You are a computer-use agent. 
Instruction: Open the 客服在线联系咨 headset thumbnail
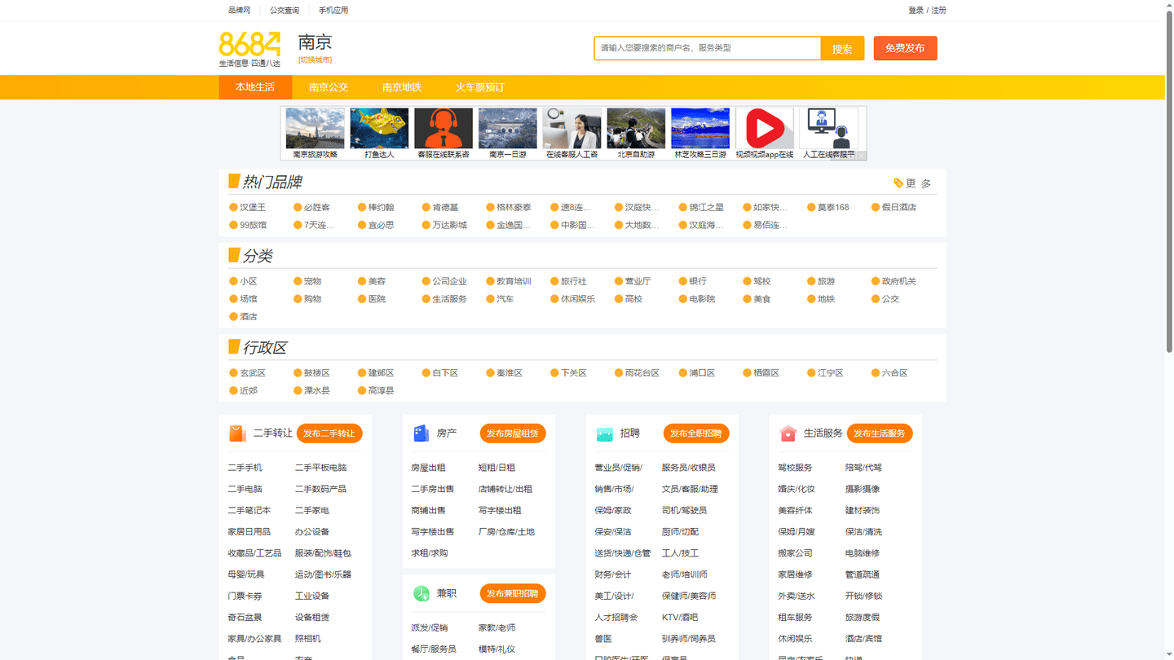[x=444, y=134]
